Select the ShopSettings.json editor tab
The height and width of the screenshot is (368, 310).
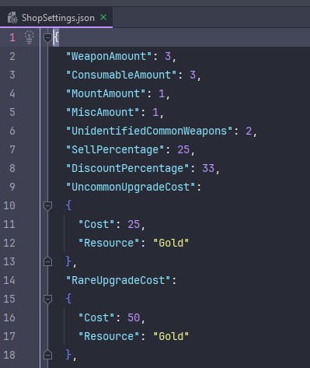click(56, 18)
